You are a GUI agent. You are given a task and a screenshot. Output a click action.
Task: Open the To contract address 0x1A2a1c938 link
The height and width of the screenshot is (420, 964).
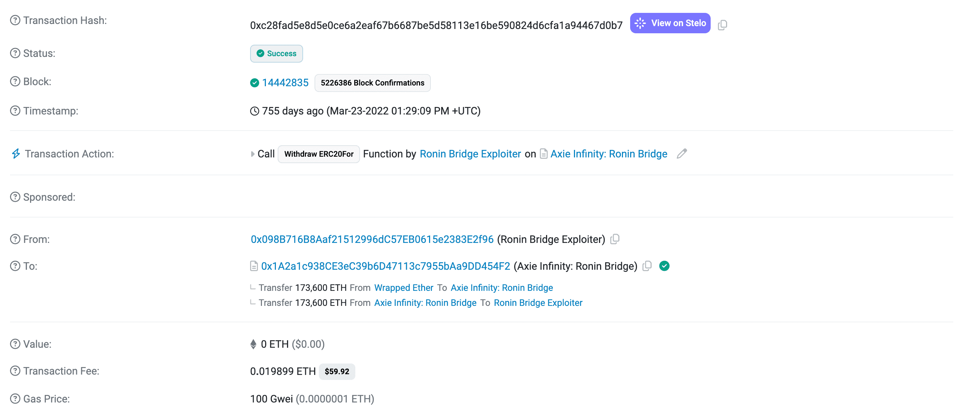[385, 266]
